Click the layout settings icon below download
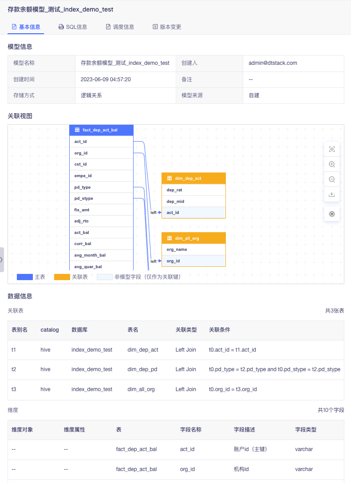The height and width of the screenshot is (483, 351). click(x=332, y=214)
